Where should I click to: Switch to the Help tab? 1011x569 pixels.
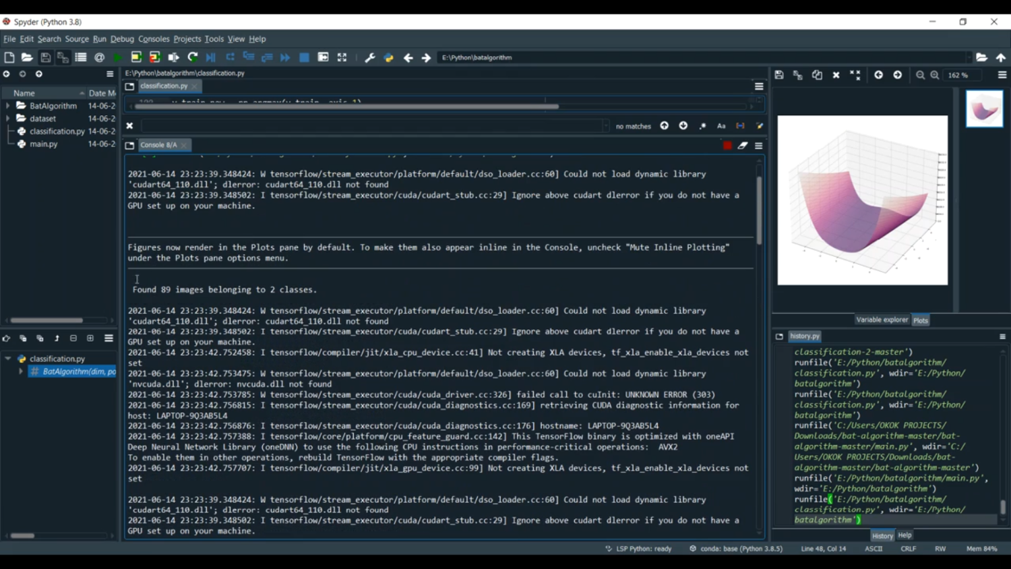pos(905,535)
